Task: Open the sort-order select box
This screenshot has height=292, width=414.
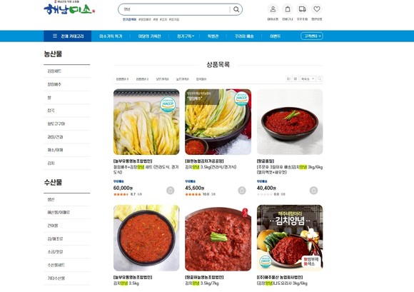Action: click(308, 79)
